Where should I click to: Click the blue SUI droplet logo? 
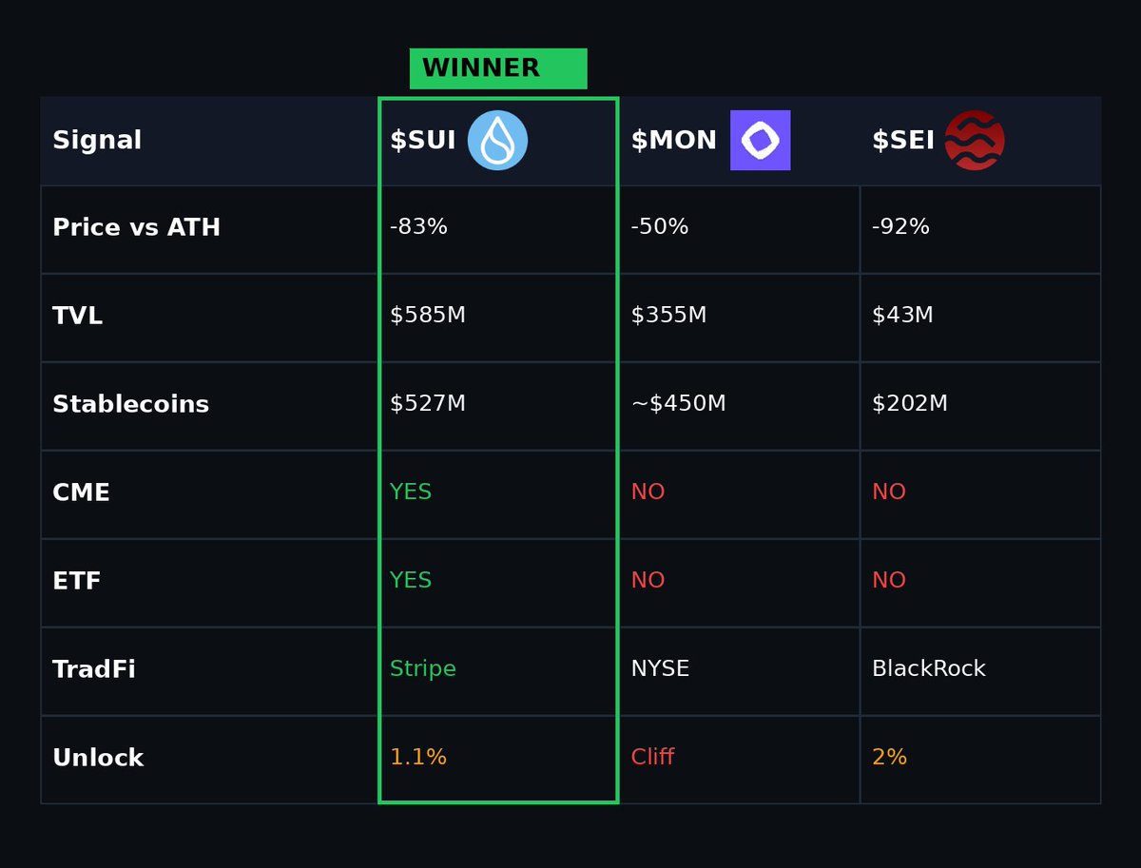click(x=497, y=141)
